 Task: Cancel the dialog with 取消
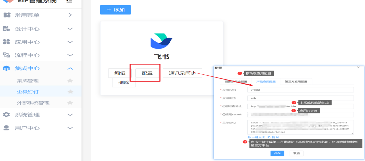coord(296,153)
